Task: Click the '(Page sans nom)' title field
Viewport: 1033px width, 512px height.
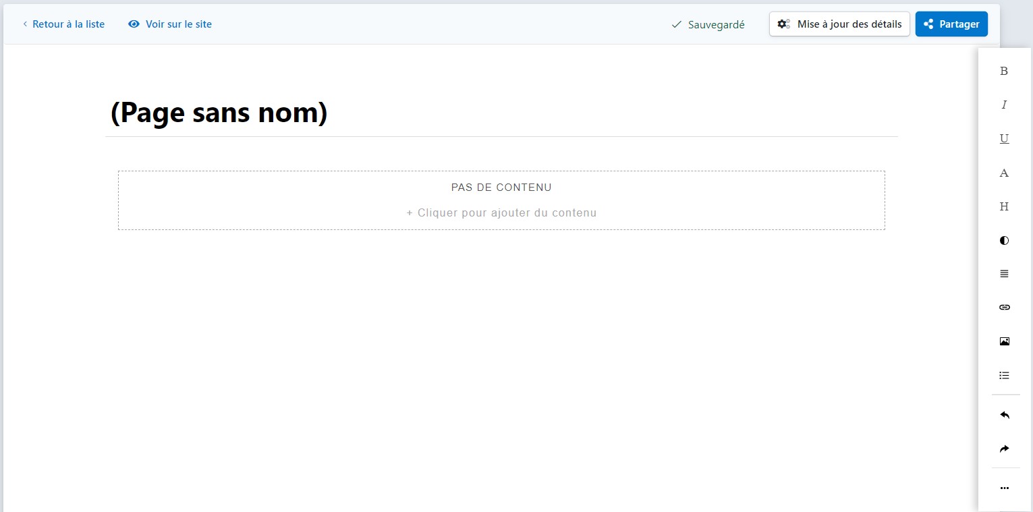Action: 219,113
